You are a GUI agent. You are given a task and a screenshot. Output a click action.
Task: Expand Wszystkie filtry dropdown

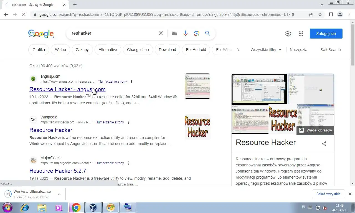266,50
